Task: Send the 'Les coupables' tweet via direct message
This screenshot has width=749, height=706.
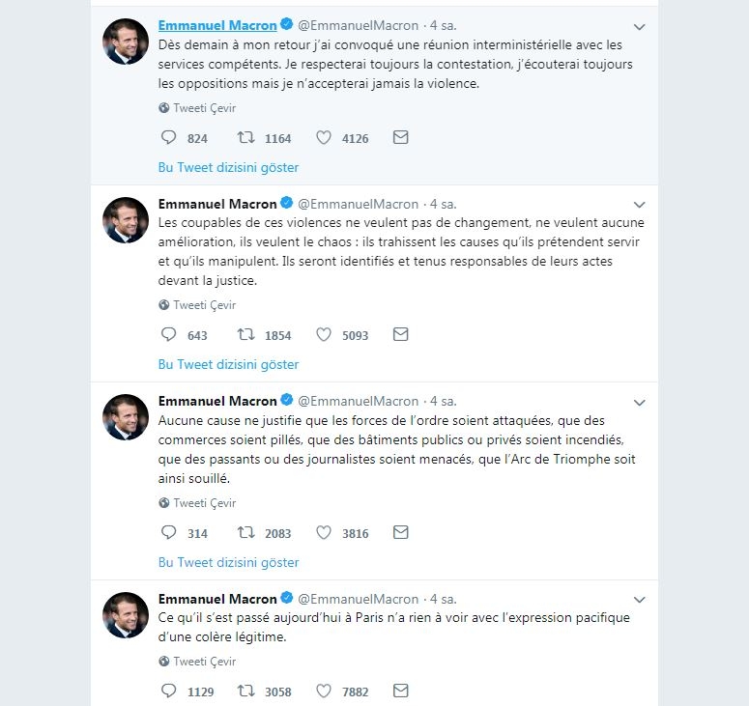Action: [400, 335]
